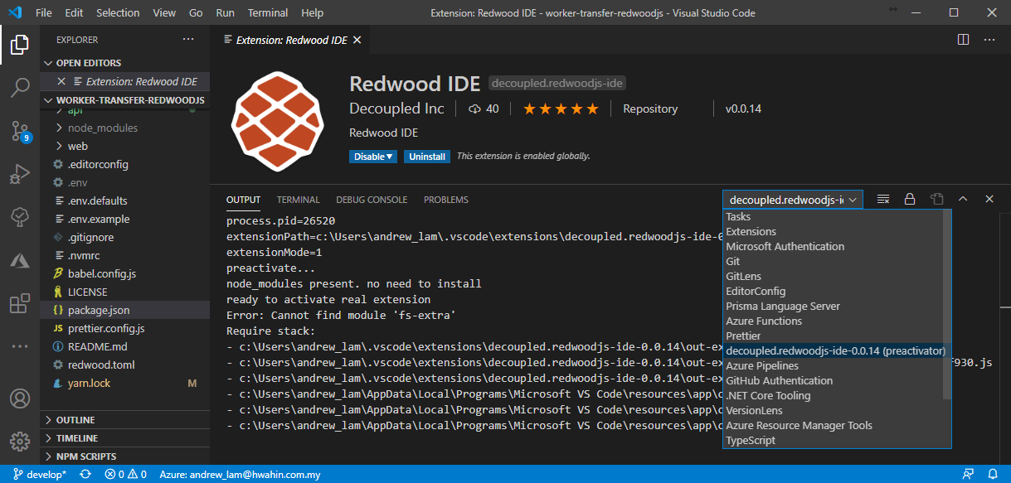1011x483 pixels.
Task: Click the Azure account status item
Action: coord(240,475)
